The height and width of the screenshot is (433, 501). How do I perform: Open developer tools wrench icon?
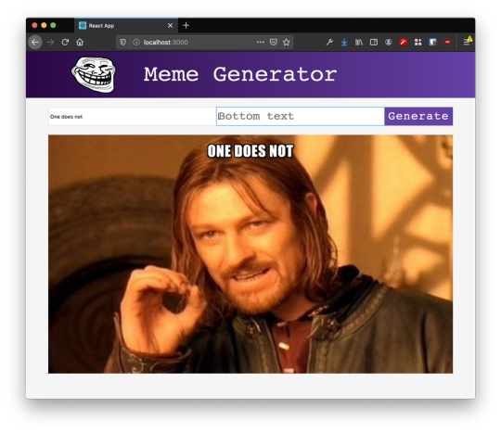pyautogui.click(x=329, y=42)
